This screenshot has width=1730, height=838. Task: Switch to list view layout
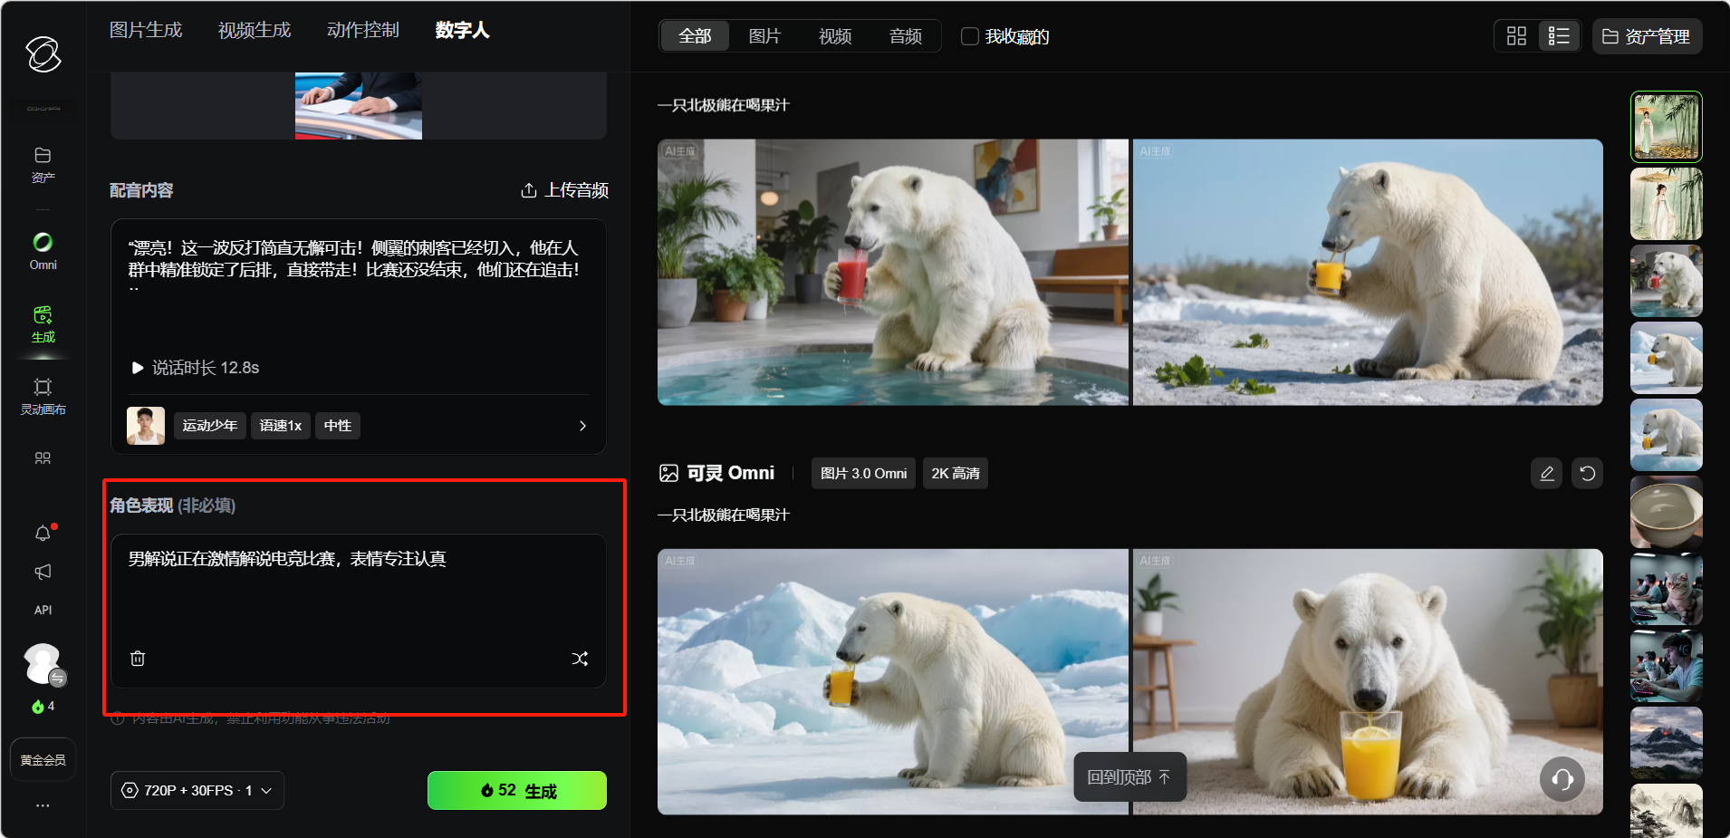pyautogui.click(x=1559, y=36)
